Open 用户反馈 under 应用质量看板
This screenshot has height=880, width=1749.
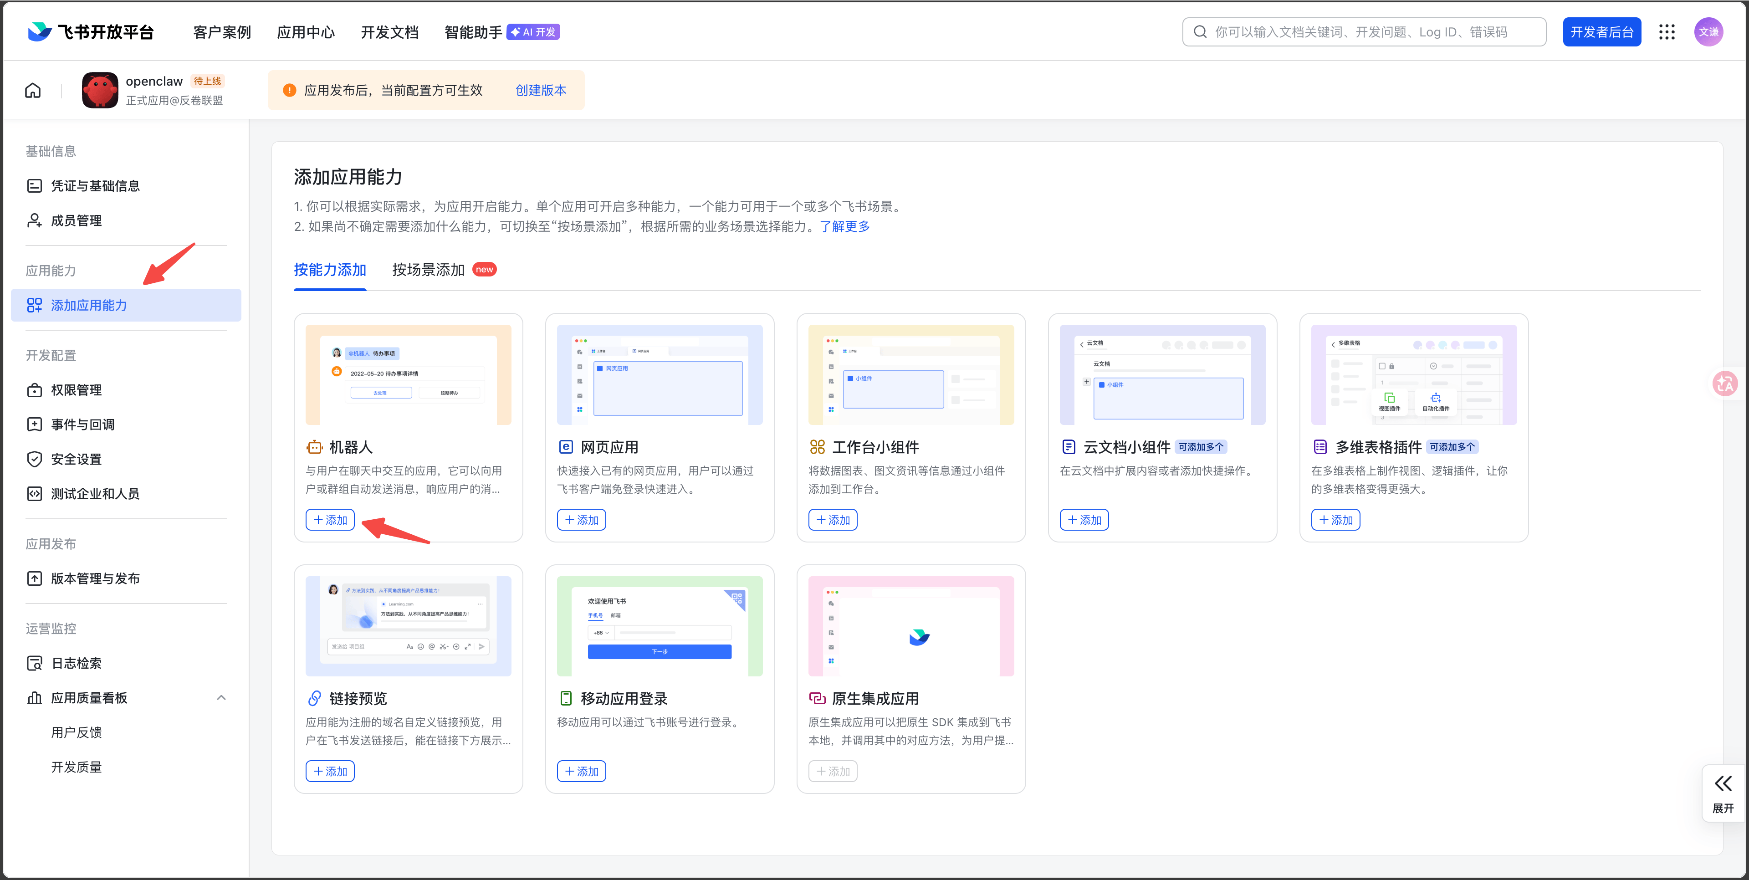[77, 733]
